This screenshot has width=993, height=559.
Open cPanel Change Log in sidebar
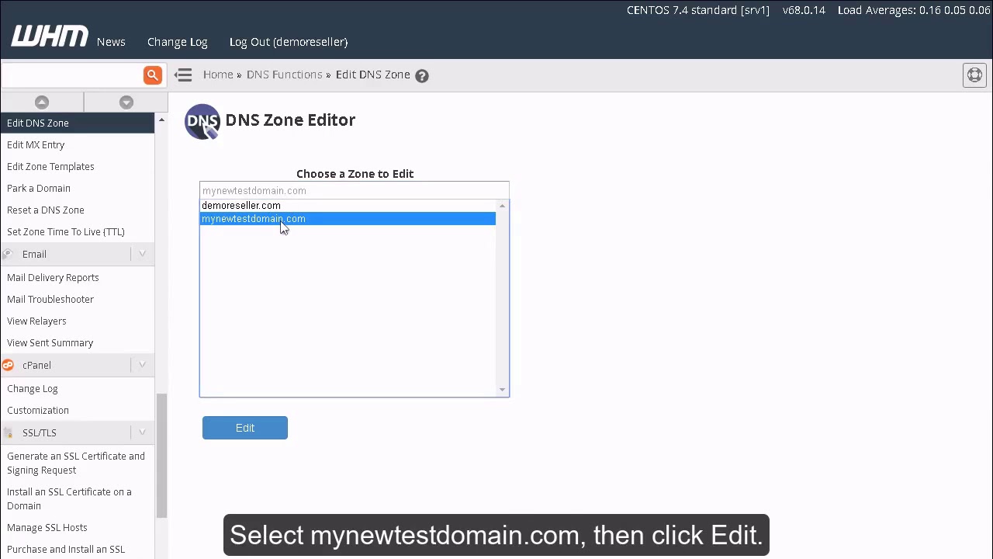(33, 388)
